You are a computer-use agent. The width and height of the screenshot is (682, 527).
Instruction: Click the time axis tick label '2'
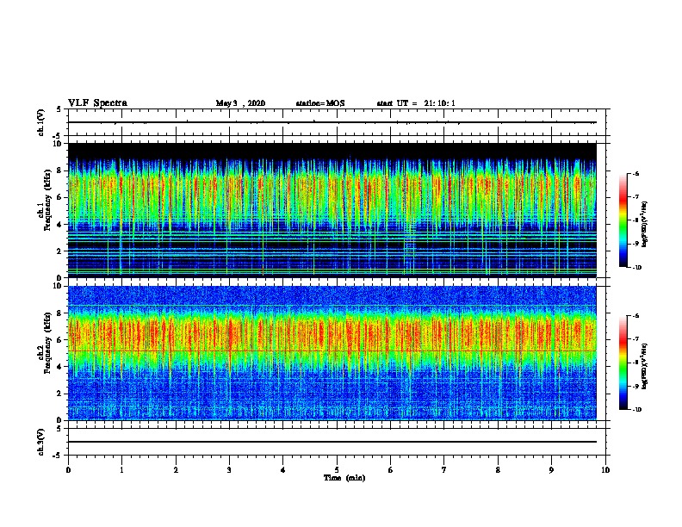176,470
